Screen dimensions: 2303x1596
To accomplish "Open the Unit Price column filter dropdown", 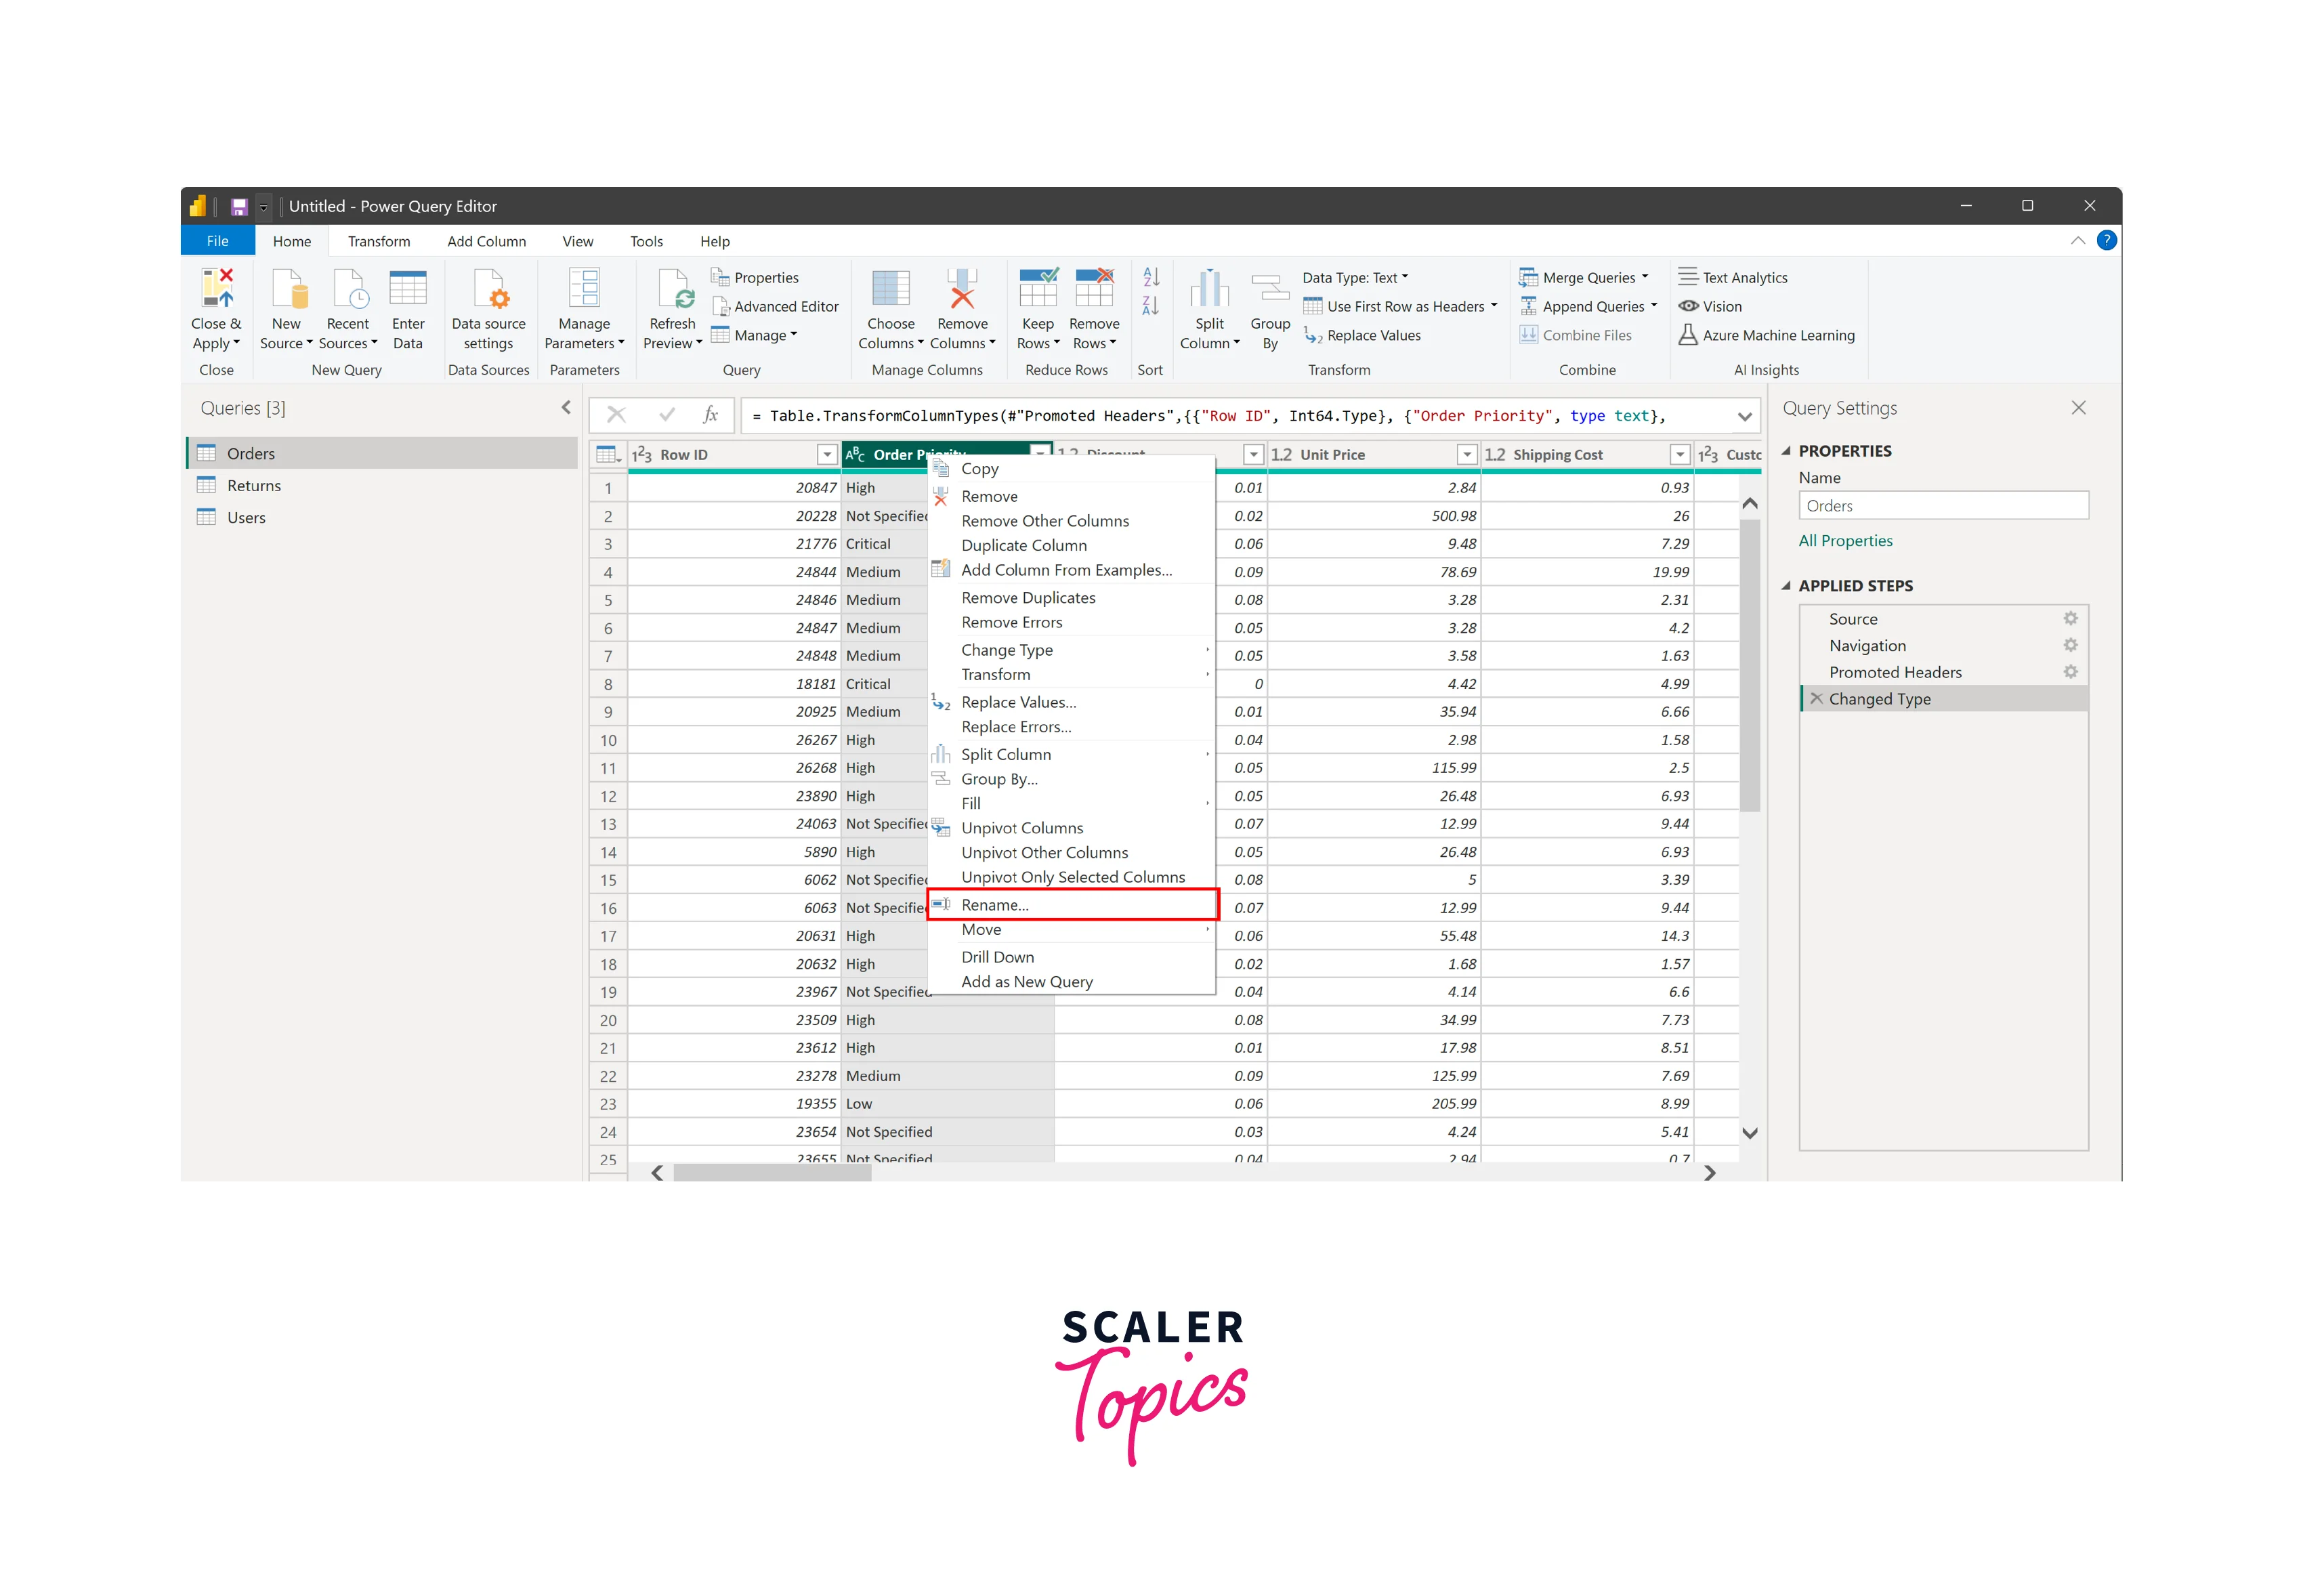I will [1466, 455].
